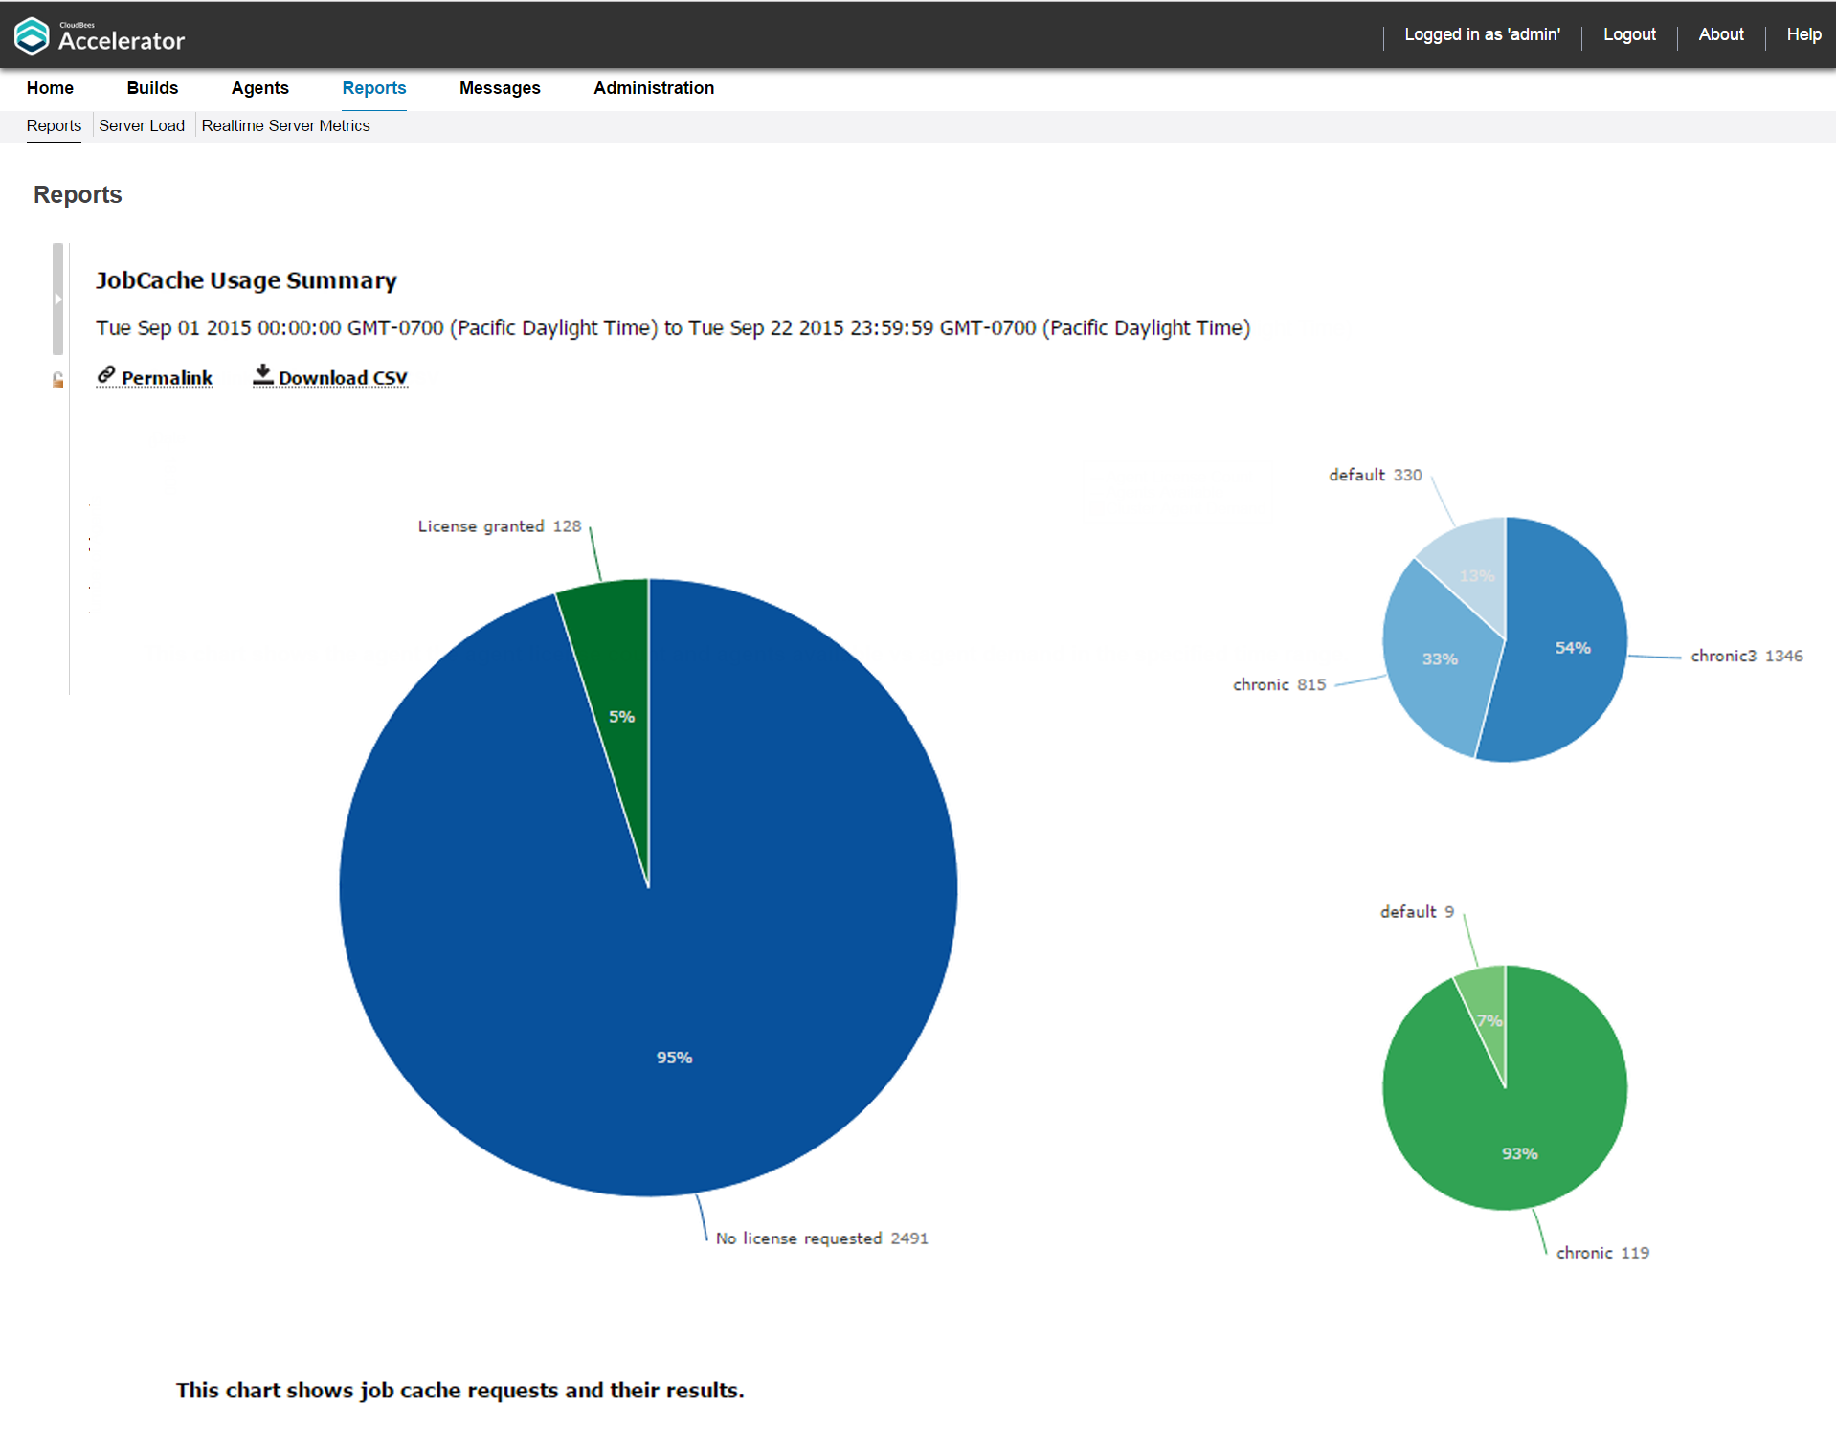
Task: Click the Permalink chain icon
Action: [106, 375]
